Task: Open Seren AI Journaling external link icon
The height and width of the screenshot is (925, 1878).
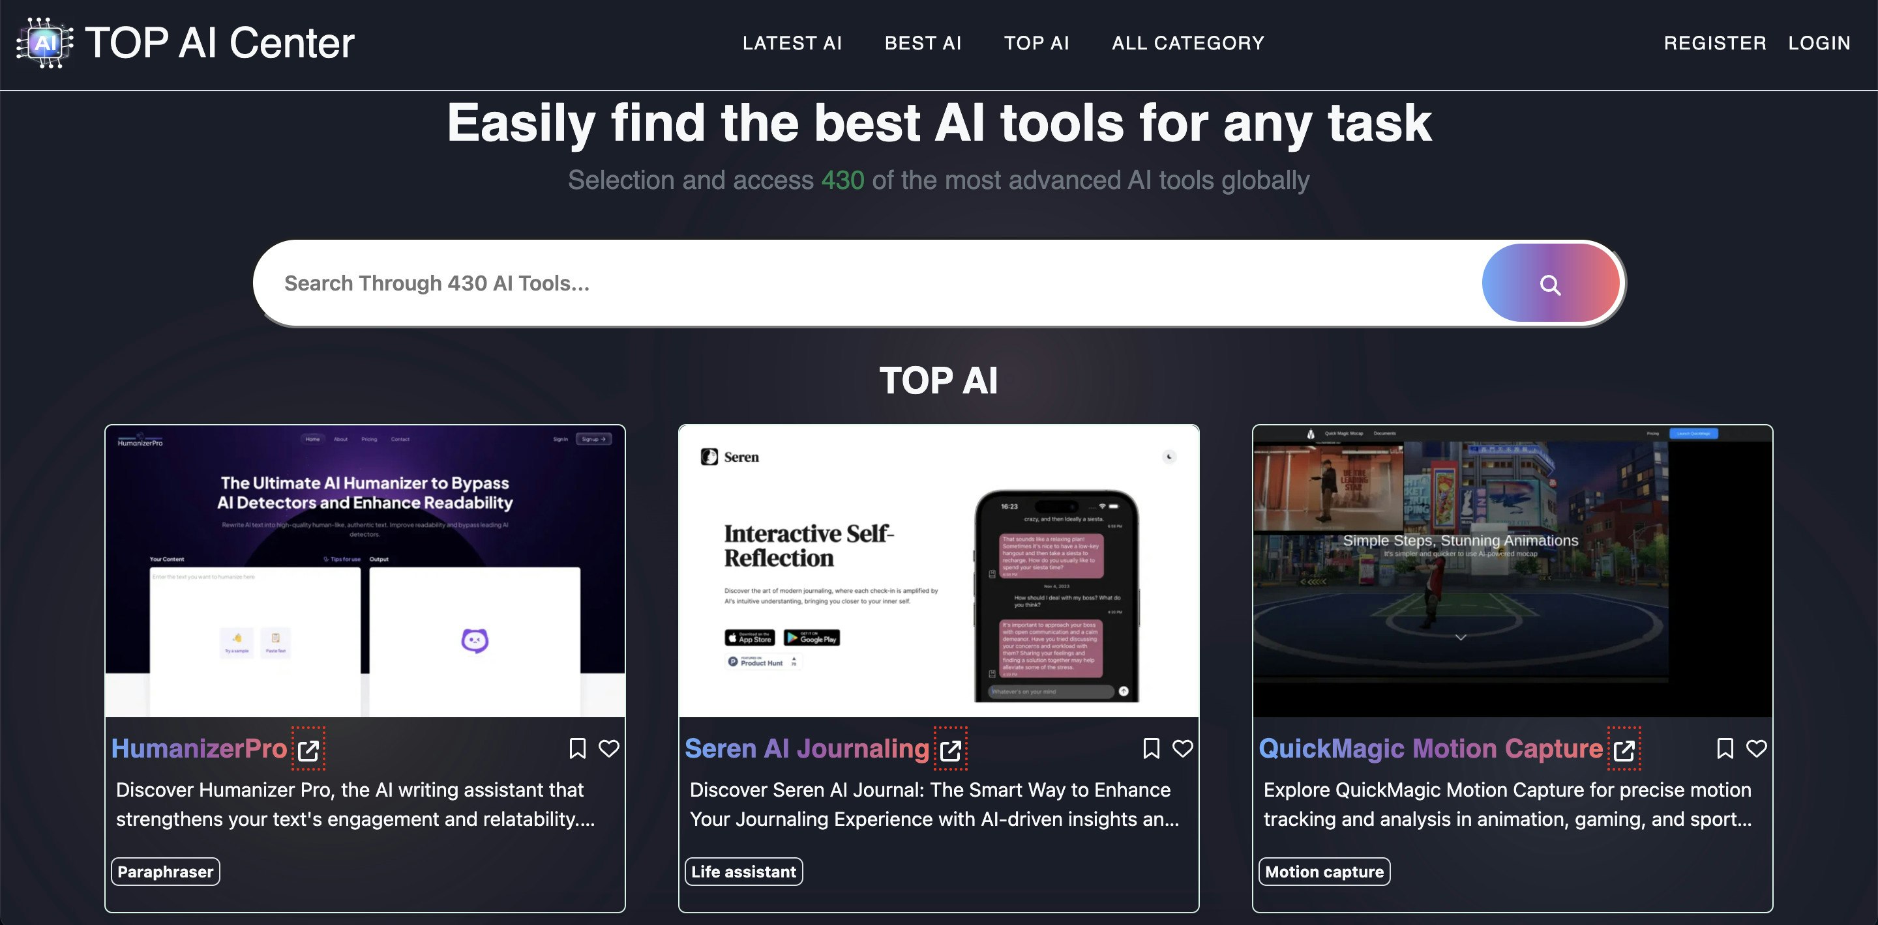Action: coord(950,750)
